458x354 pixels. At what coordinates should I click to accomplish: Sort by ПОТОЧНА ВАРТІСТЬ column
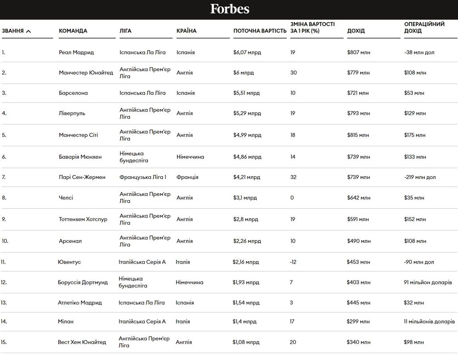(x=259, y=31)
